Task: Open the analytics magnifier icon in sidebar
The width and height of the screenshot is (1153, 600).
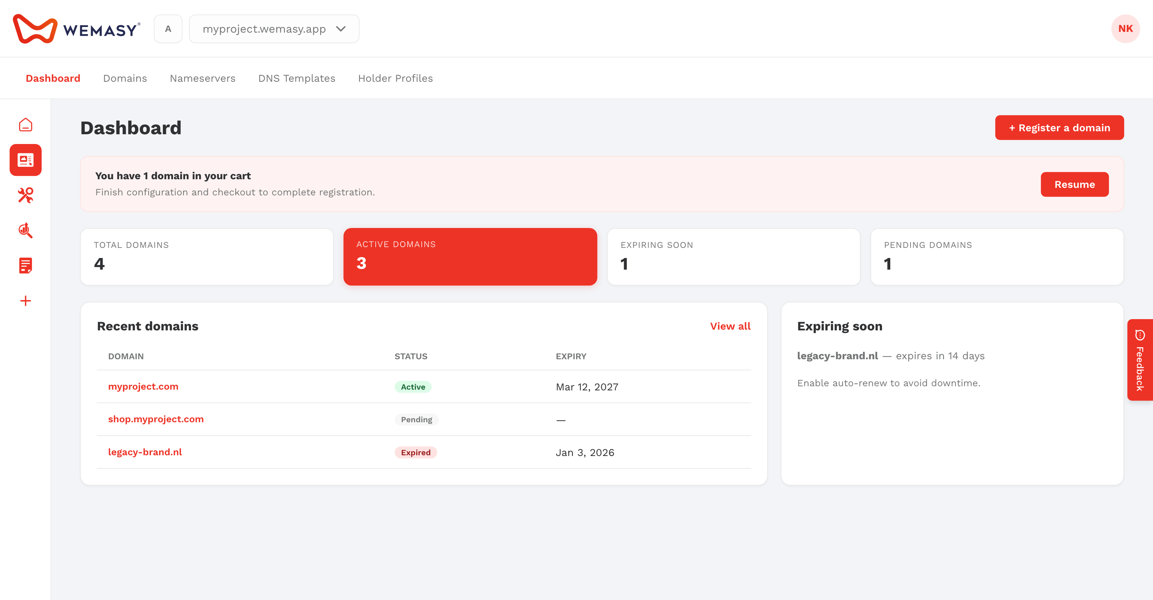Action: point(26,230)
